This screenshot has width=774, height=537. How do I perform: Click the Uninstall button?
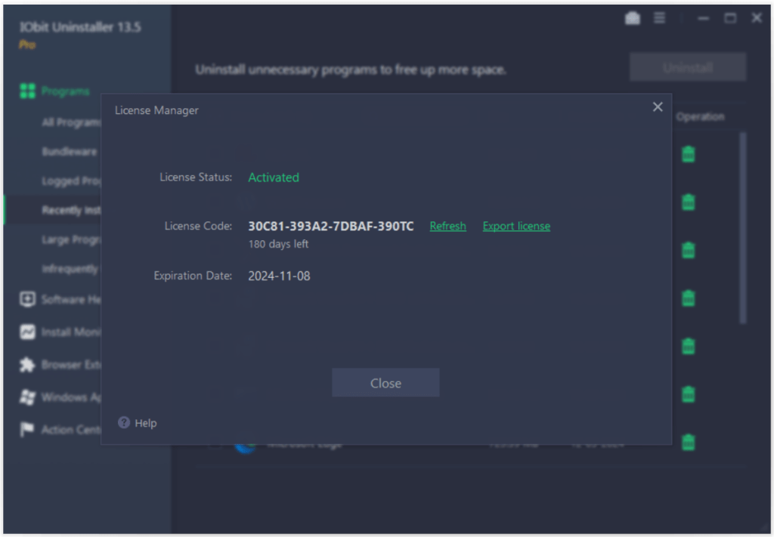(687, 67)
